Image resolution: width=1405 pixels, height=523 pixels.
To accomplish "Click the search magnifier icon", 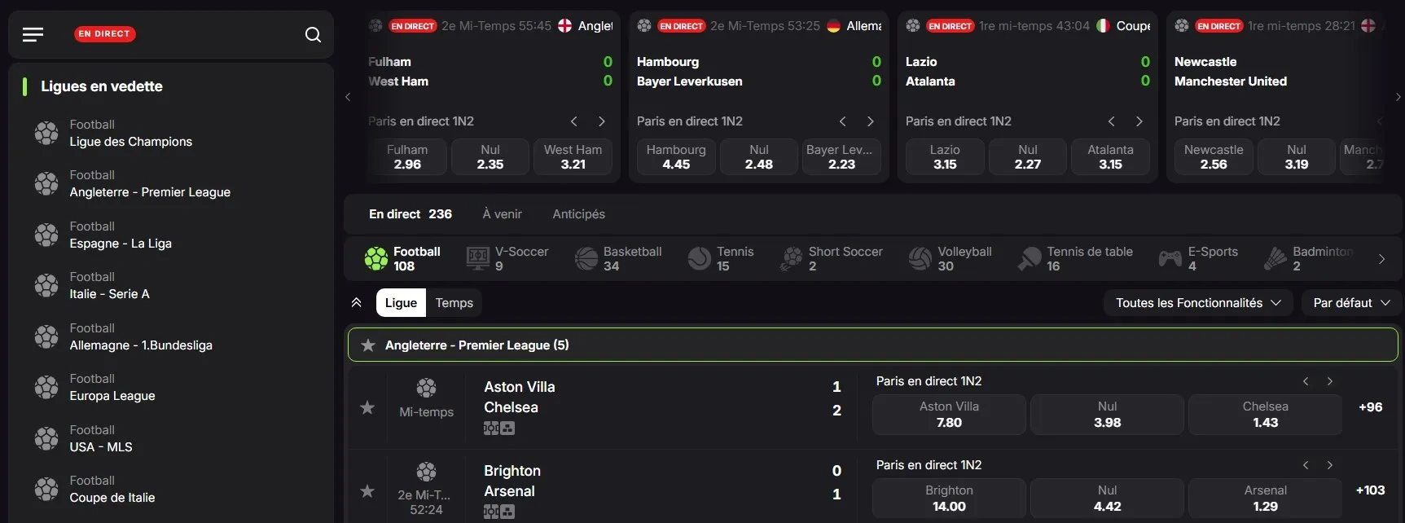I will coord(313,34).
